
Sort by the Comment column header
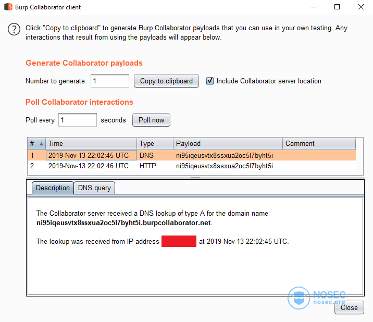[x=319, y=143]
